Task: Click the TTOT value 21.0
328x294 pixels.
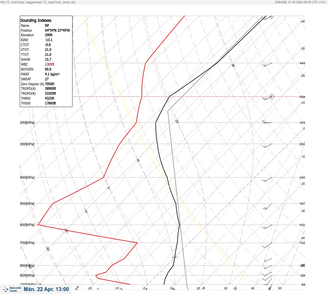Action: (x=48, y=55)
